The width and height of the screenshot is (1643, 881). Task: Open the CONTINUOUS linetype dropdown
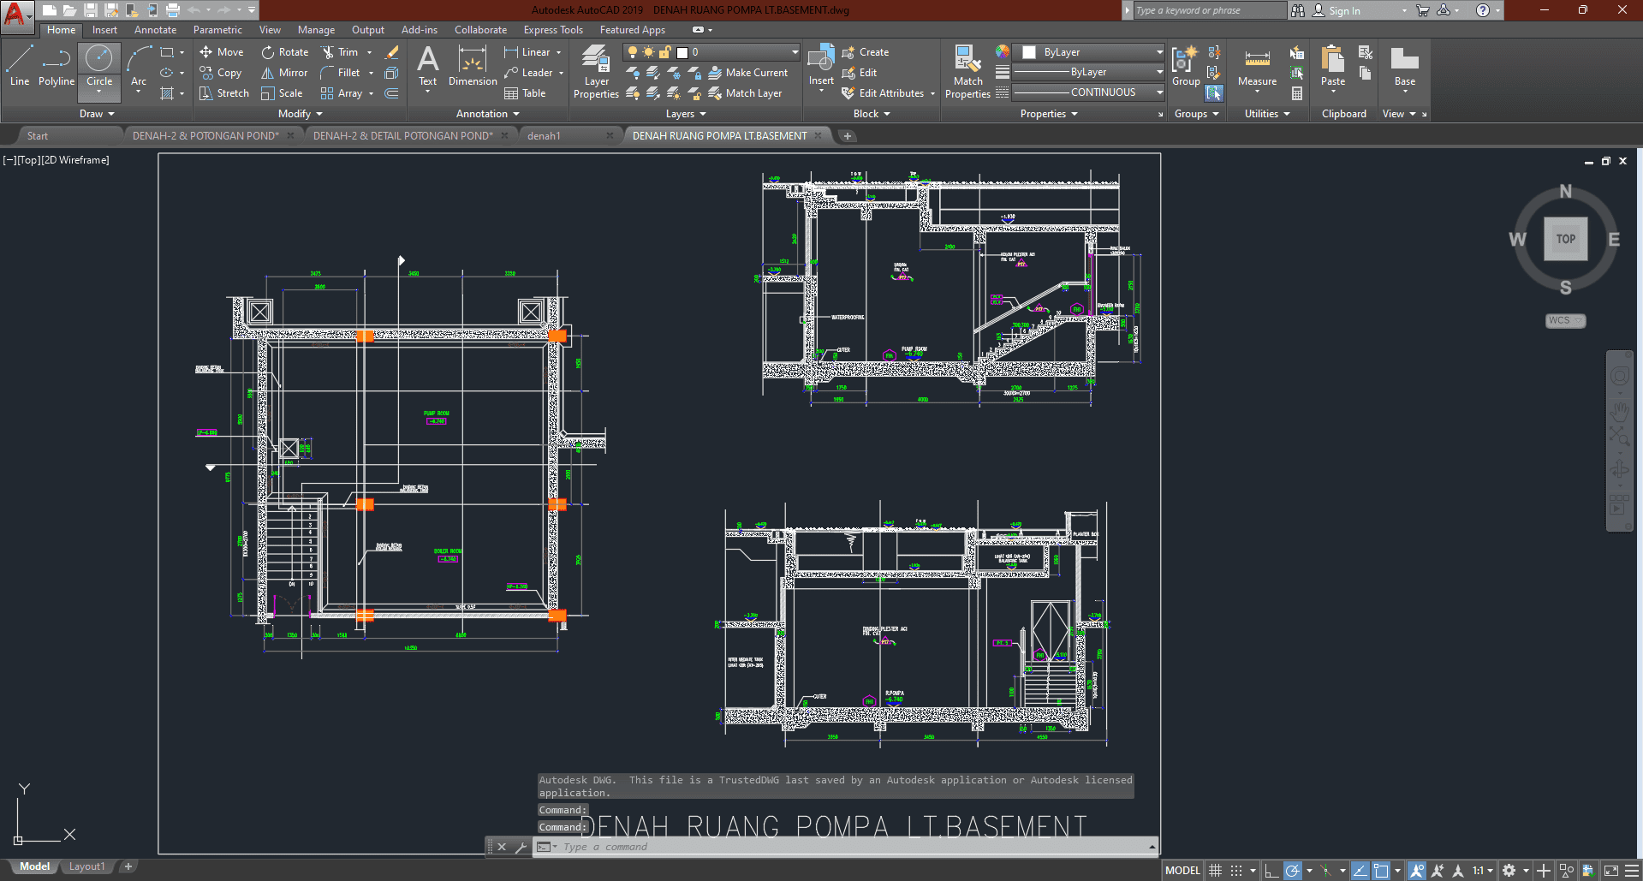click(1088, 92)
